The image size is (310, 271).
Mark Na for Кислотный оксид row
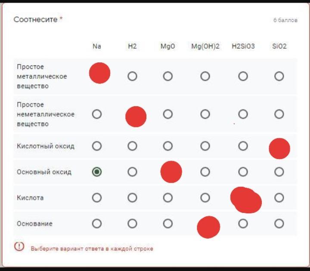[x=97, y=146]
